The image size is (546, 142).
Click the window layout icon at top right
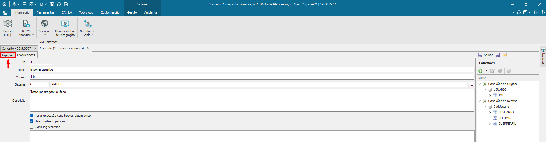(x=525, y=12)
